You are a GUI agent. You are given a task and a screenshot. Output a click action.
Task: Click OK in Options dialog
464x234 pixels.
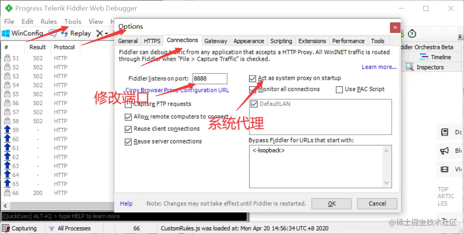332,204
